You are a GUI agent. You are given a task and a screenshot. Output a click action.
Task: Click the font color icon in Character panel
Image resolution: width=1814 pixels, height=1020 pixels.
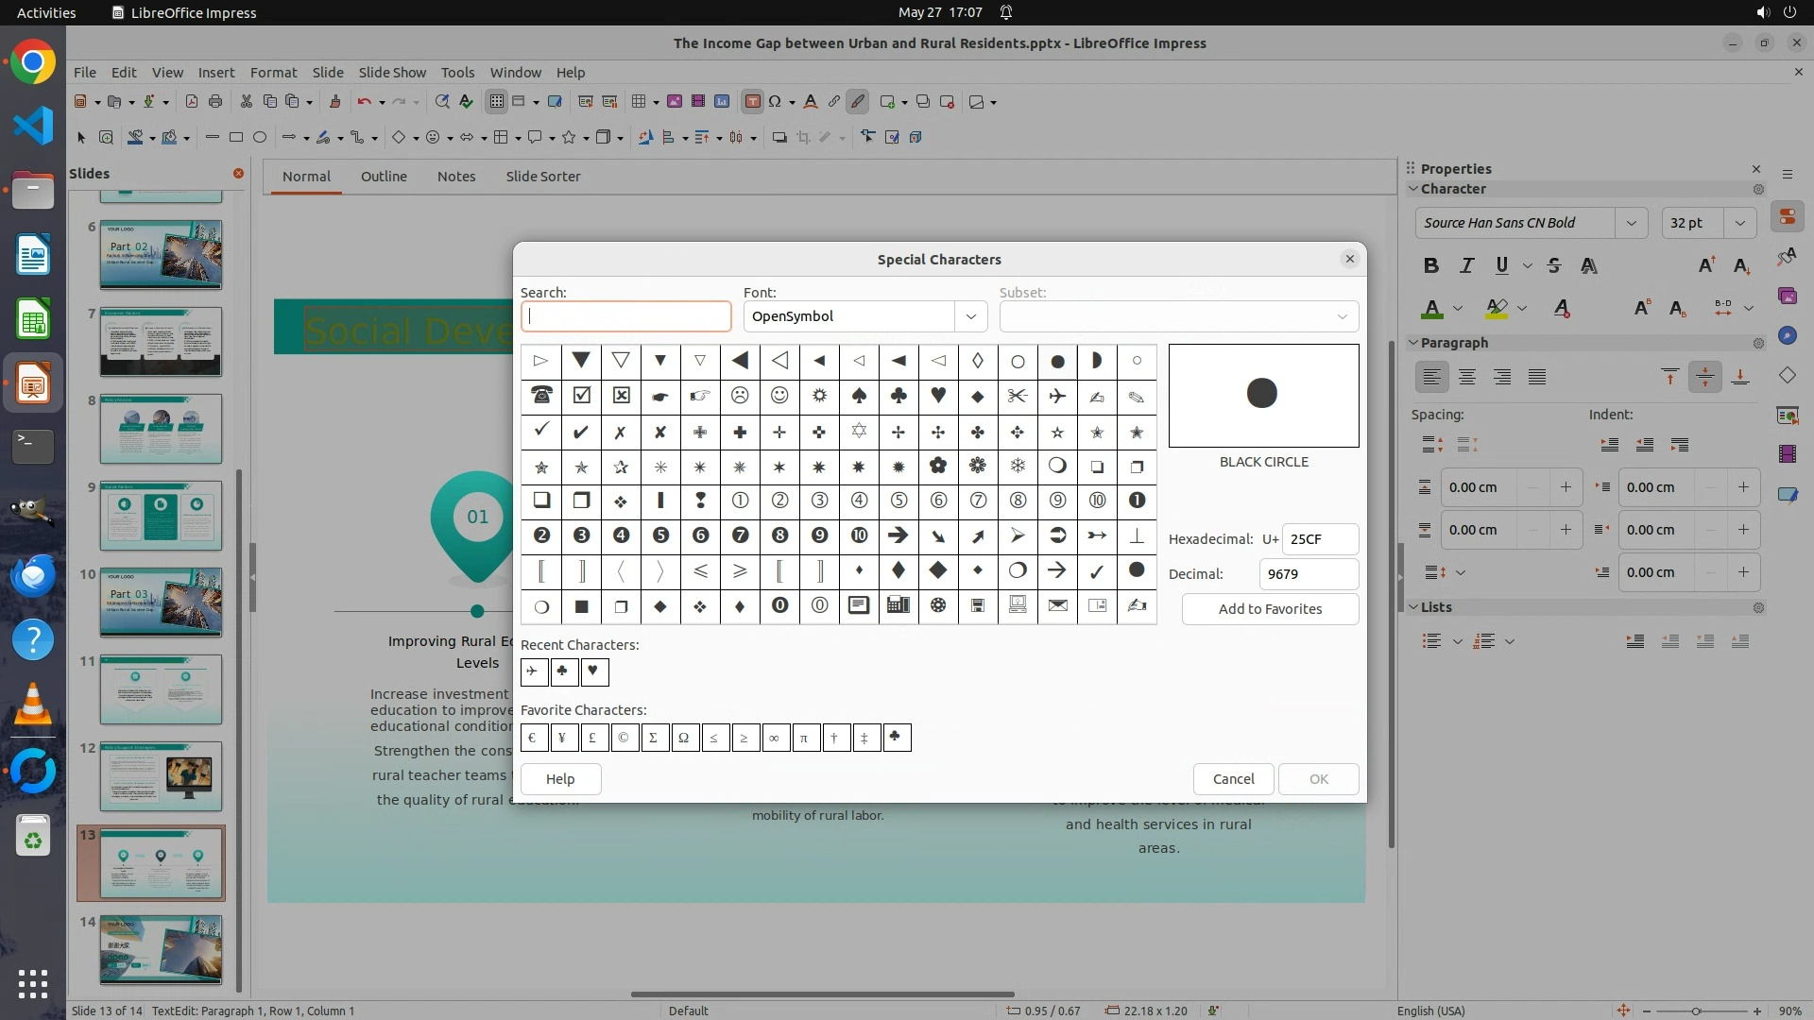click(1432, 309)
